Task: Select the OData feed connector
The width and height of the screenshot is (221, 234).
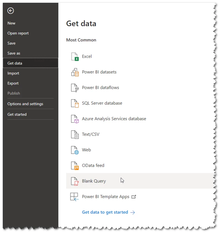Action: coord(93,165)
